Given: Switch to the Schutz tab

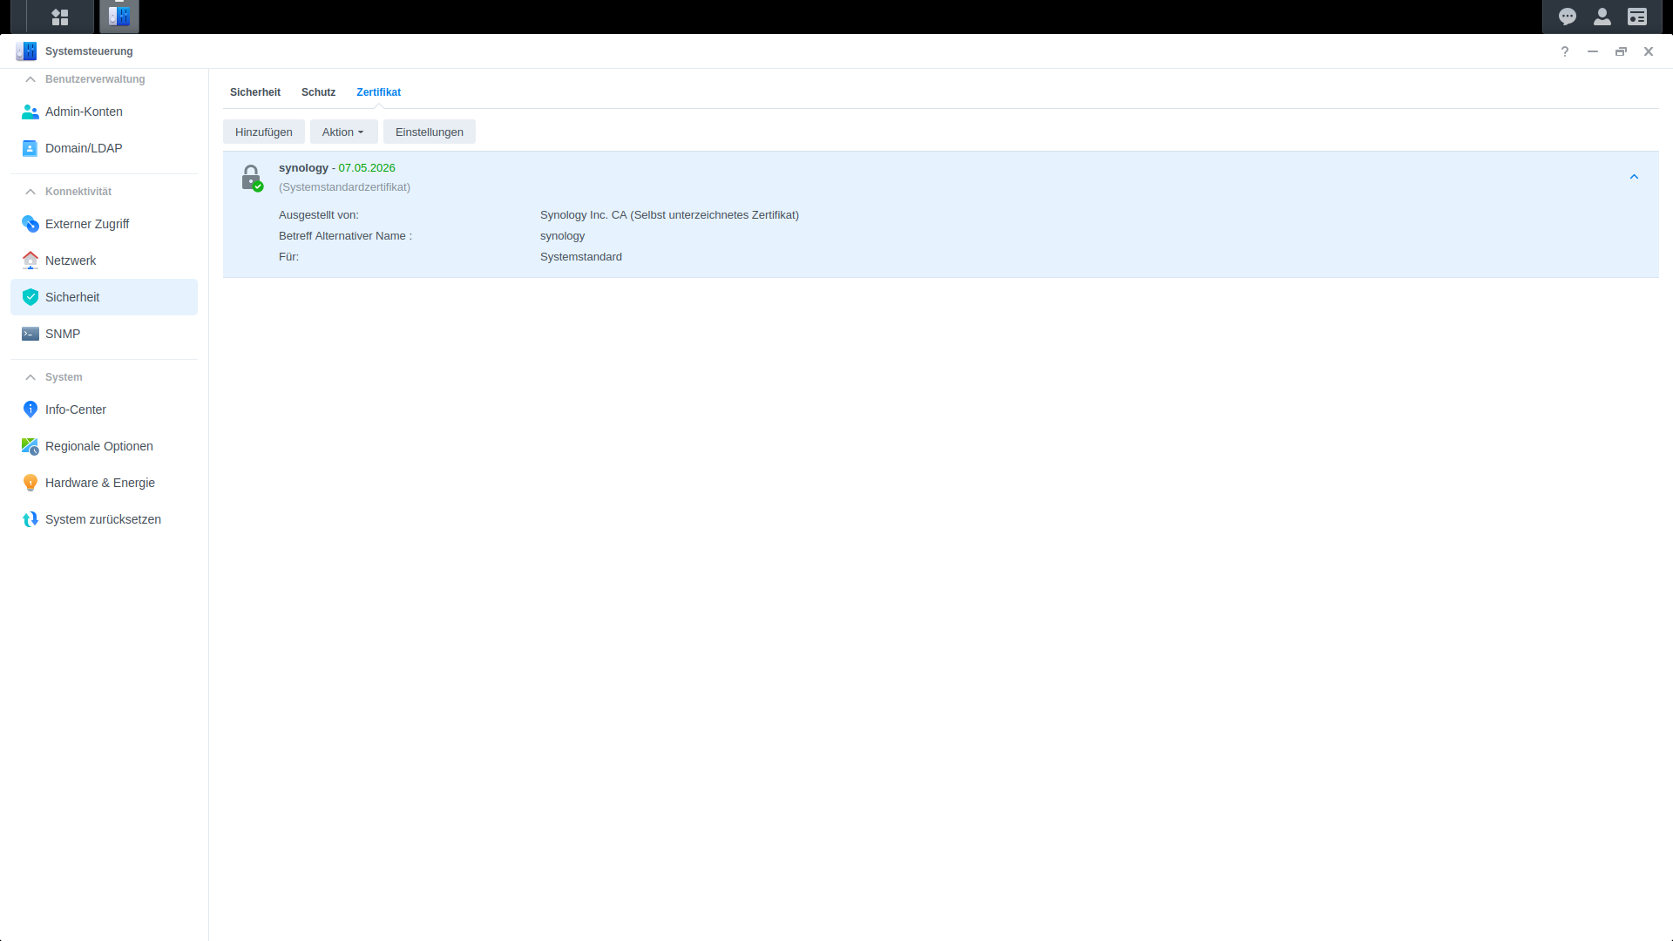Looking at the screenshot, I should pos(318,92).
